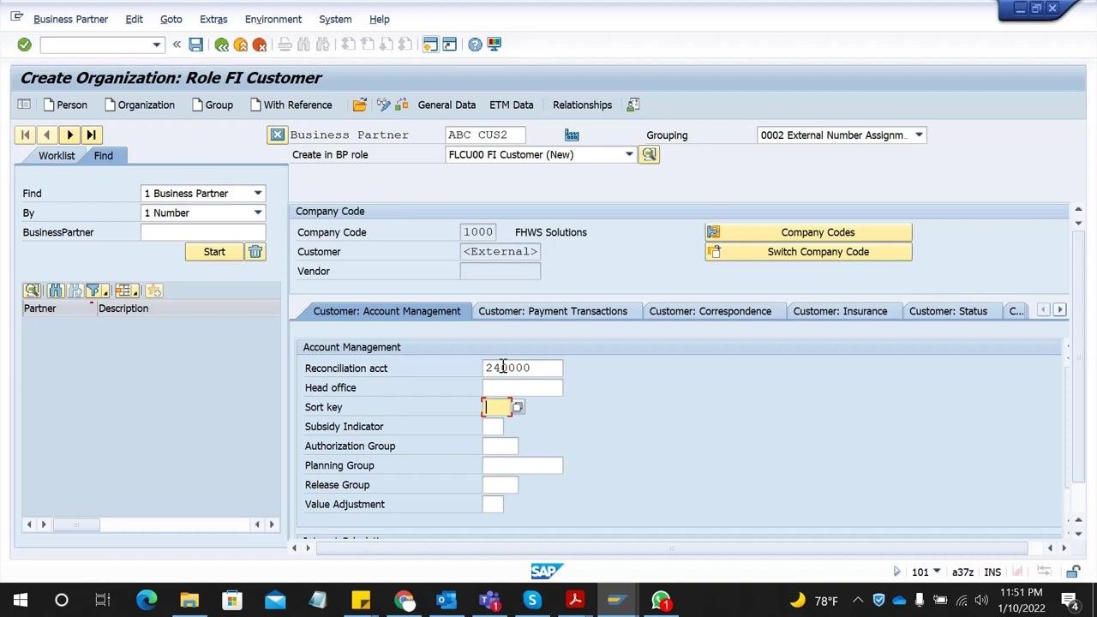
Task: Click the Organization create button
Action: click(139, 105)
